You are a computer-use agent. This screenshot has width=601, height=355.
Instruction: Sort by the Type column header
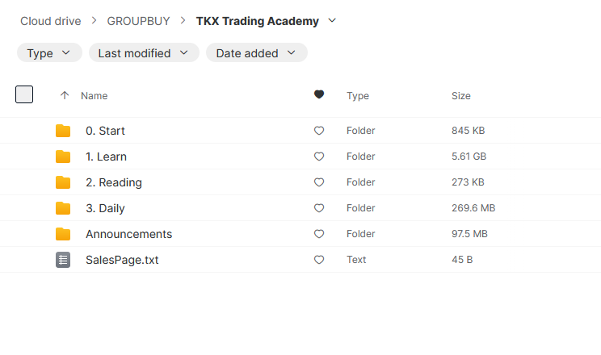[358, 95]
